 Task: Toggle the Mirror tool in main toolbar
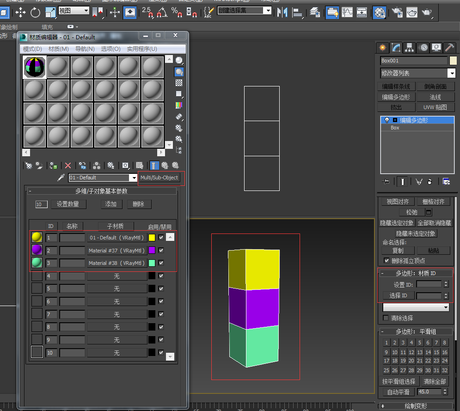282,12
